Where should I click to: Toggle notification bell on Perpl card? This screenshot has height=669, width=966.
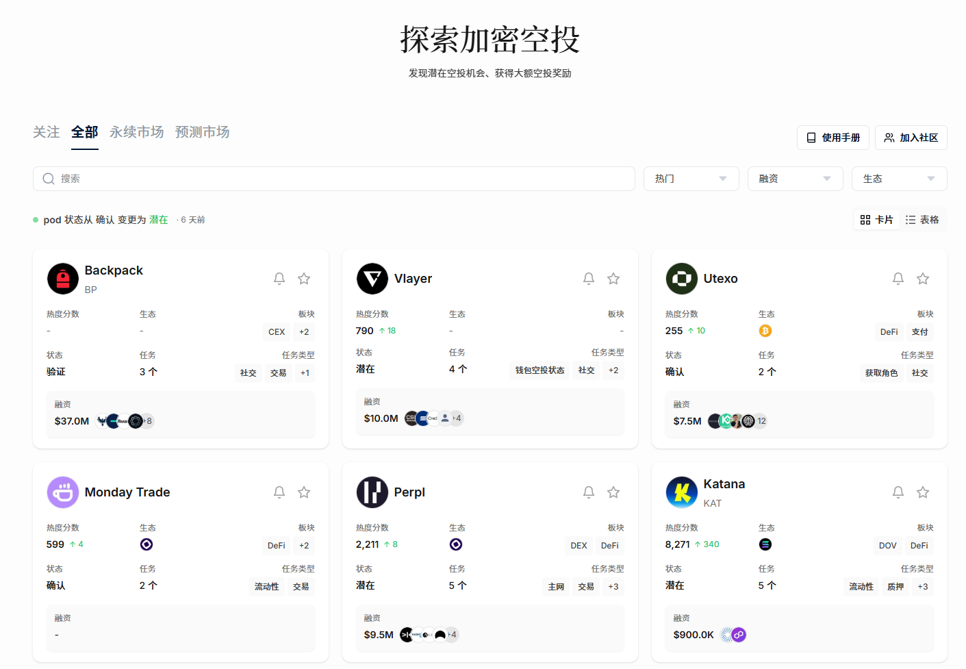pyautogui.click(x=589, y=492)
